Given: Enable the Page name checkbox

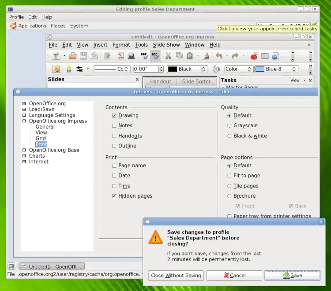Looking at the screenshot, I should click(x=114, y=166).
